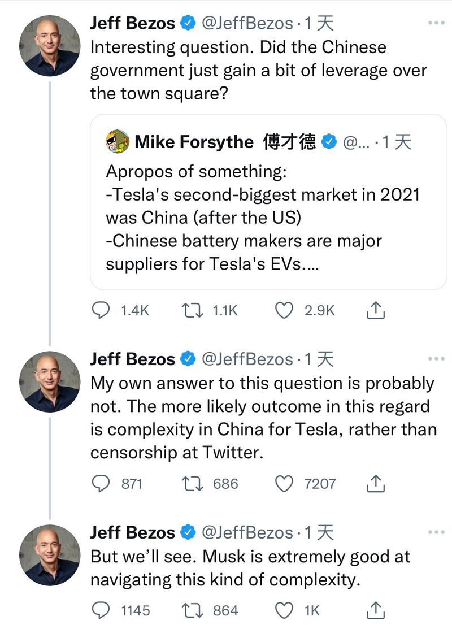Reply to the tweet with 1145 replies
452x629 pixels.
pos(101,610)
